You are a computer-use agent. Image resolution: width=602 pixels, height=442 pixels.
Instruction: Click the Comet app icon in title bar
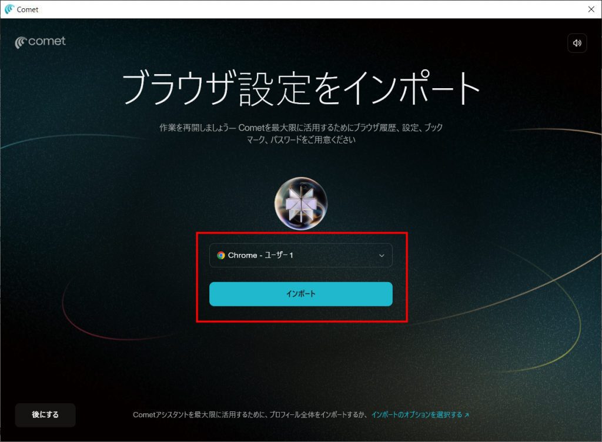tap(9, 9)
